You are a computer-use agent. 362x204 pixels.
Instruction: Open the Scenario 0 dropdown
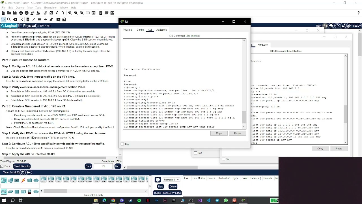[x=171, y=180]
